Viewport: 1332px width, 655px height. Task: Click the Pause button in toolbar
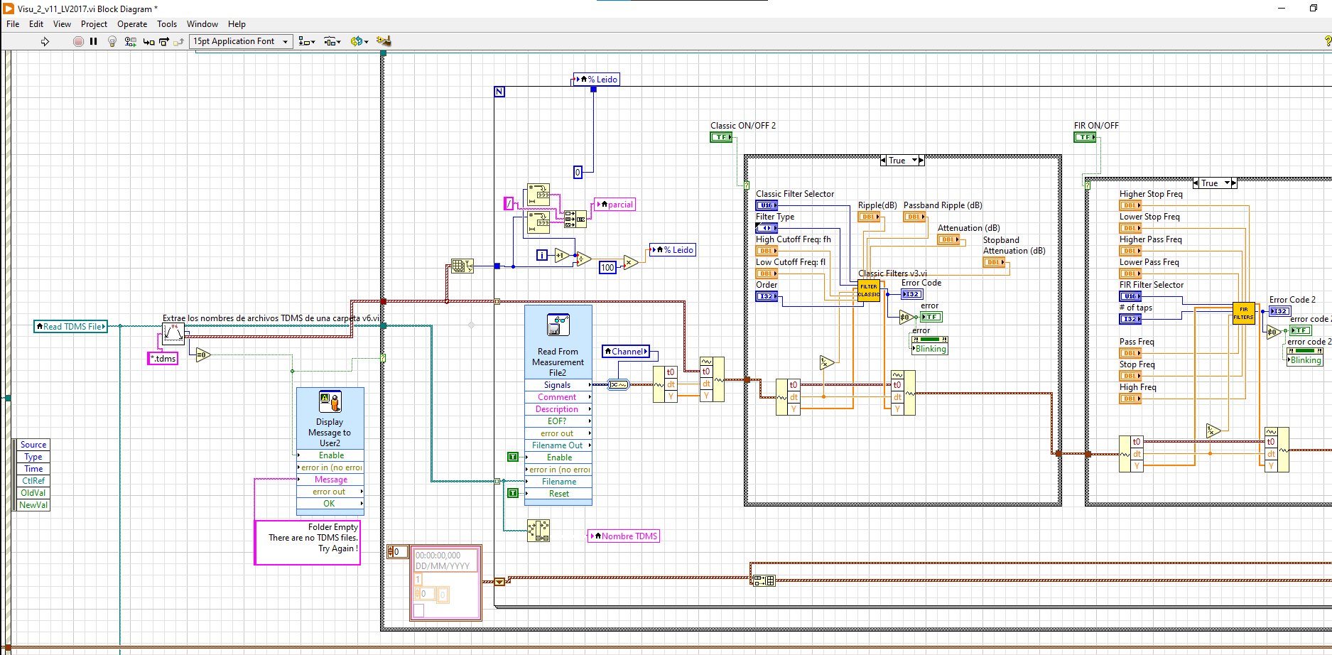pyautogui.click(x=93, y=41)
